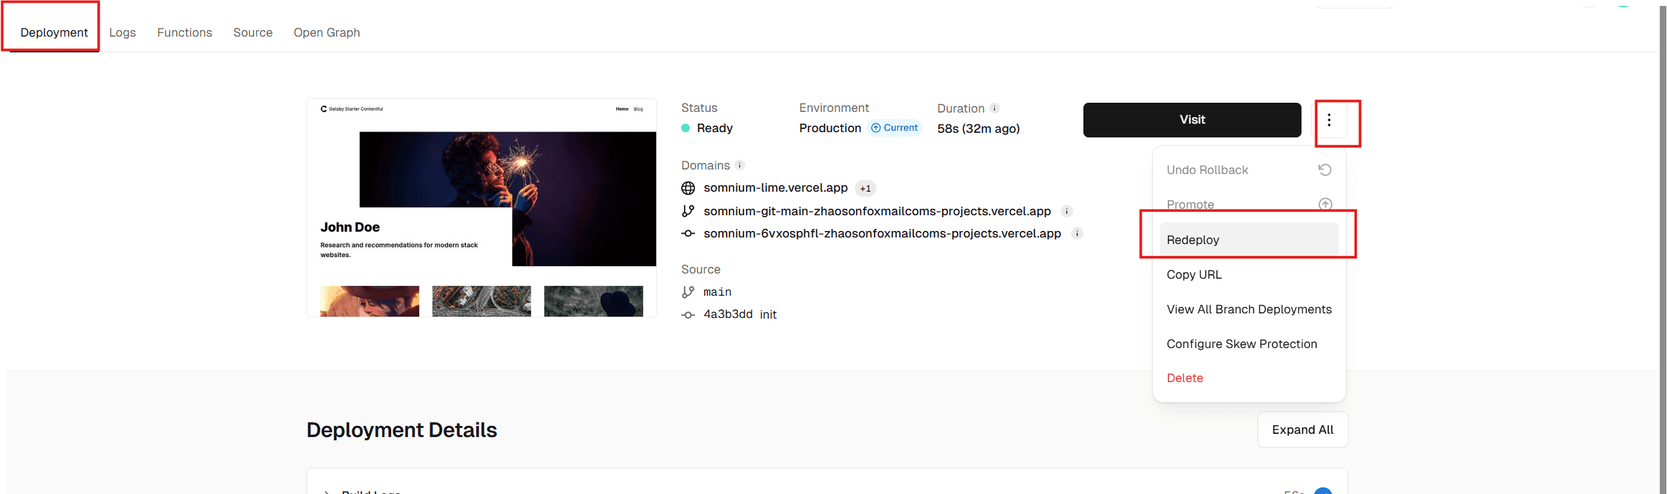Open the somnium-lime.vercel.app domain link

[776, 188]
